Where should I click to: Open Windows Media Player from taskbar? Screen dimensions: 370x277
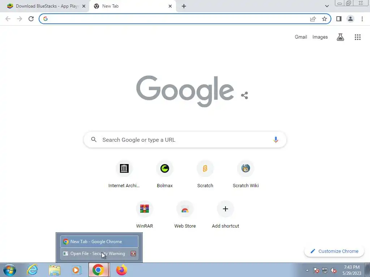point(77,270)
